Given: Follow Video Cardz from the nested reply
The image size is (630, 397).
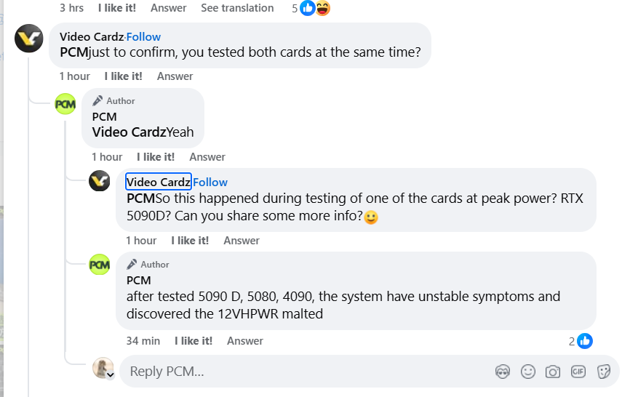Looking at the screenshot, I should click(x=210, y=182).
